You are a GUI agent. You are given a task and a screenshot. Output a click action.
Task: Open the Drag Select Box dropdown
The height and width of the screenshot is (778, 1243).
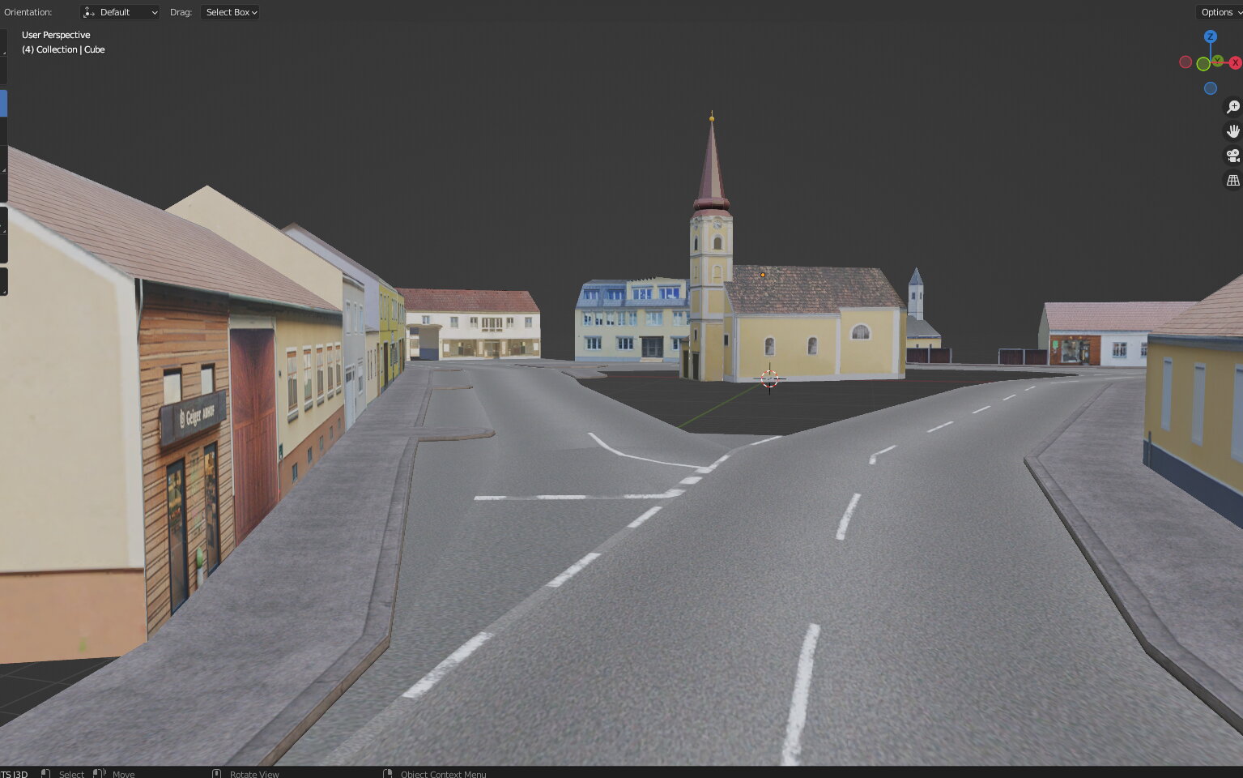(230, 12)
